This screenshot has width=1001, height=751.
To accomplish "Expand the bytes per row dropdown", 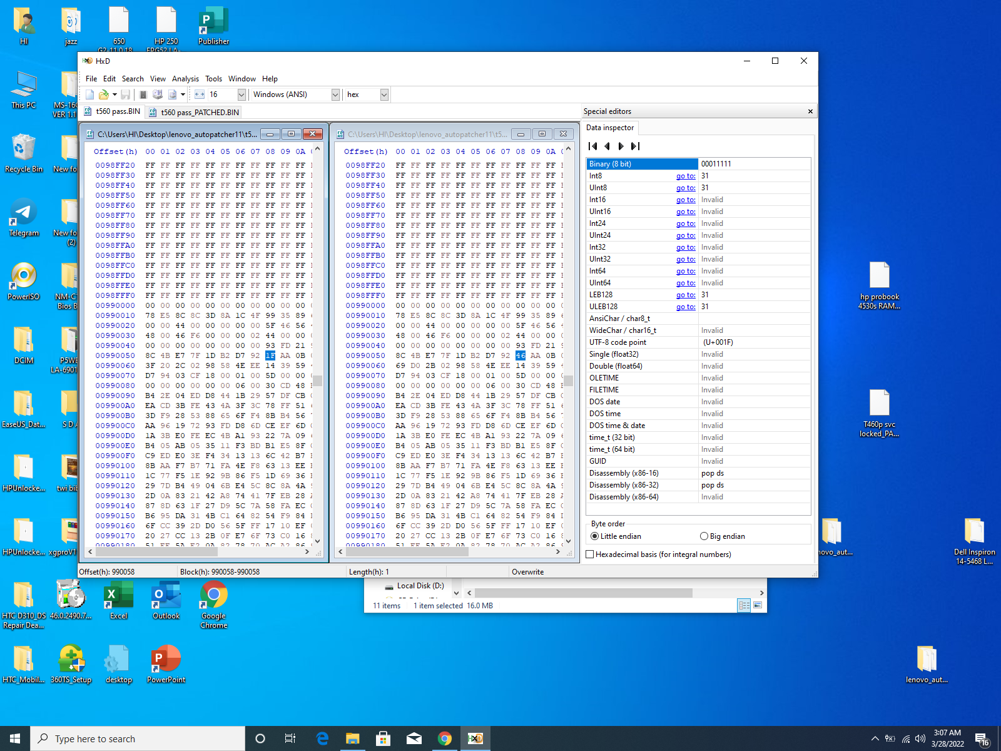I will pos(241,95).
